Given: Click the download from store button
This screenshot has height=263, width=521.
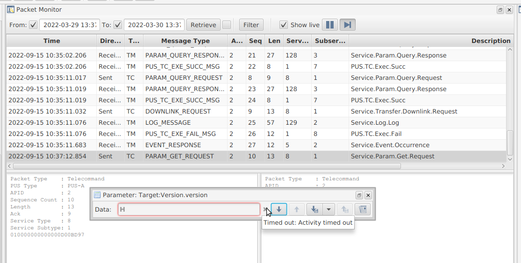Looking at the screenshot, I should click(x=314, y=209).
